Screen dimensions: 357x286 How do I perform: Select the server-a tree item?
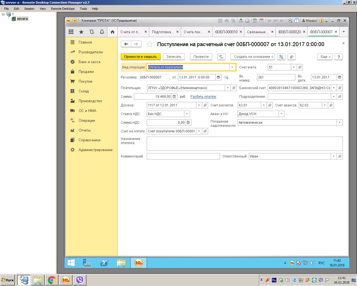point(22,19)
